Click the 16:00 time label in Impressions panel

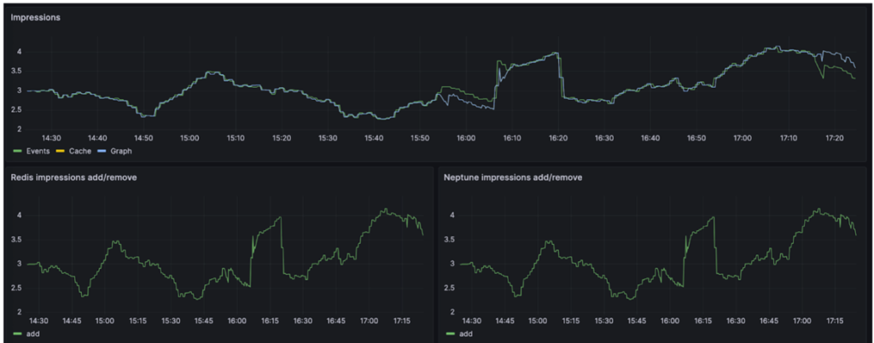[465, 137]
